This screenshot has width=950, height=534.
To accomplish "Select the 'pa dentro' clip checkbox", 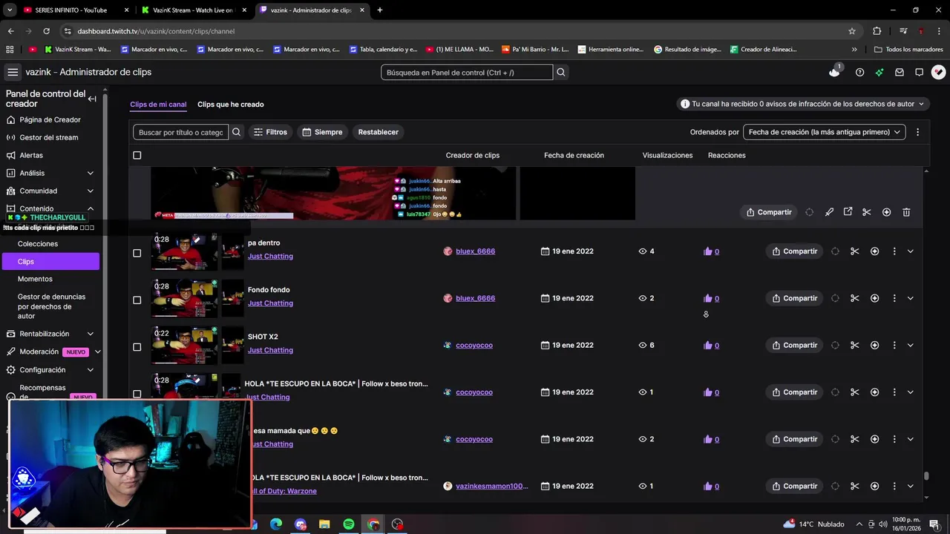I will click(137, 253).
